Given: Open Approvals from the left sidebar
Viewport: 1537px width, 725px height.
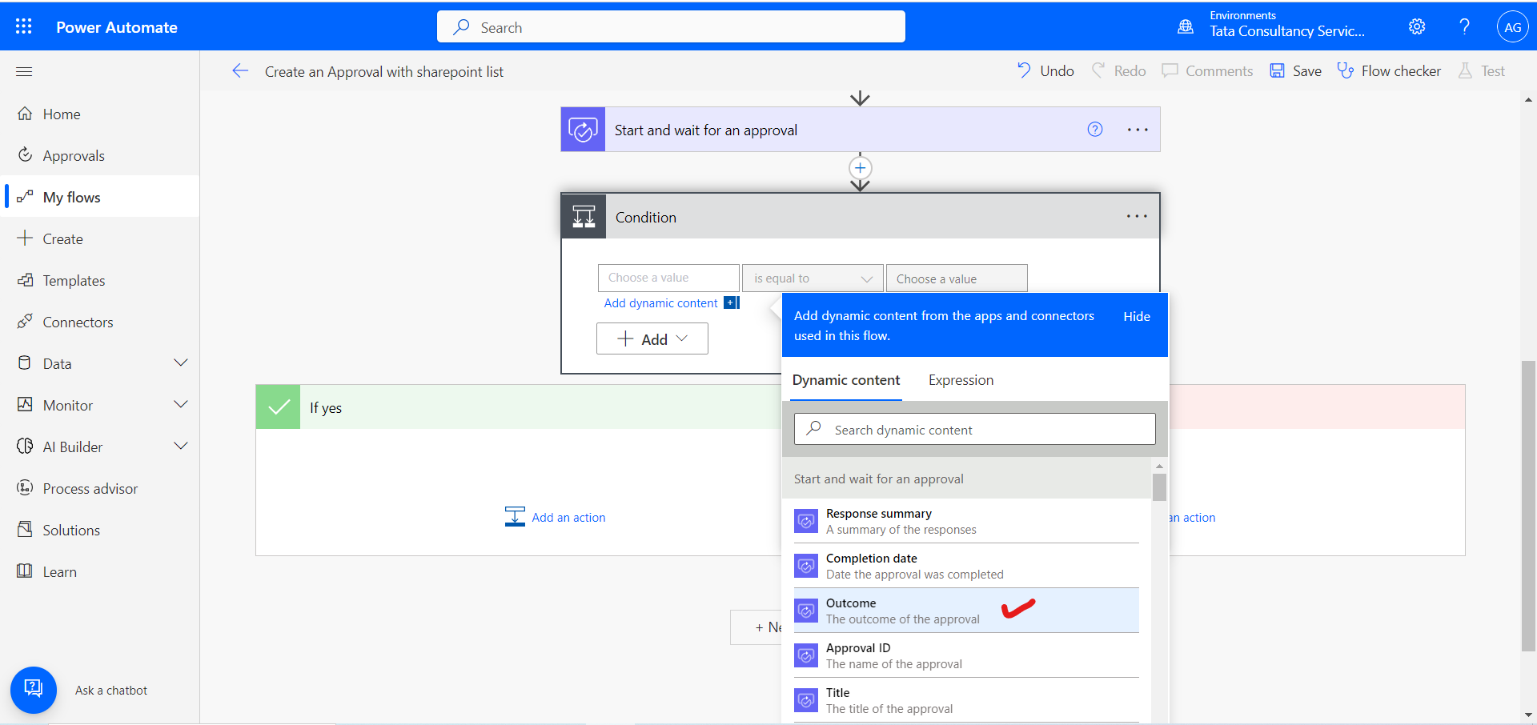Looking at the screenshot, I should 73,154.
